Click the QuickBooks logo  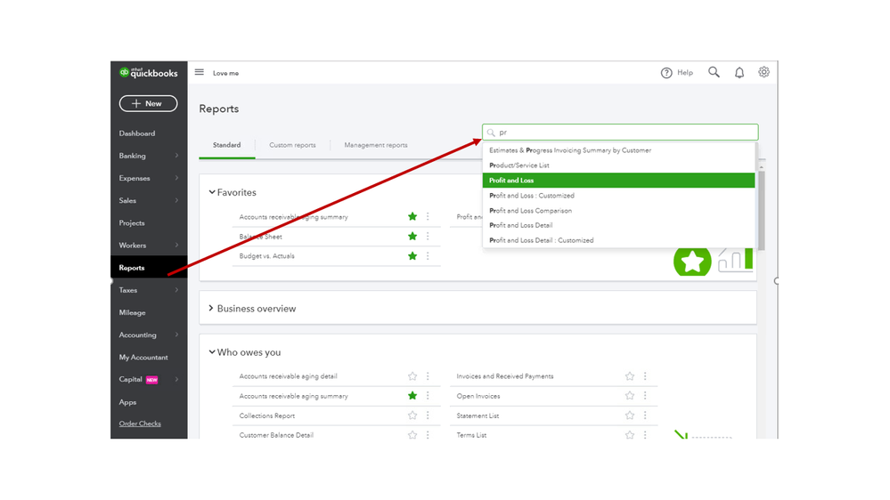(x=149, y=73)
